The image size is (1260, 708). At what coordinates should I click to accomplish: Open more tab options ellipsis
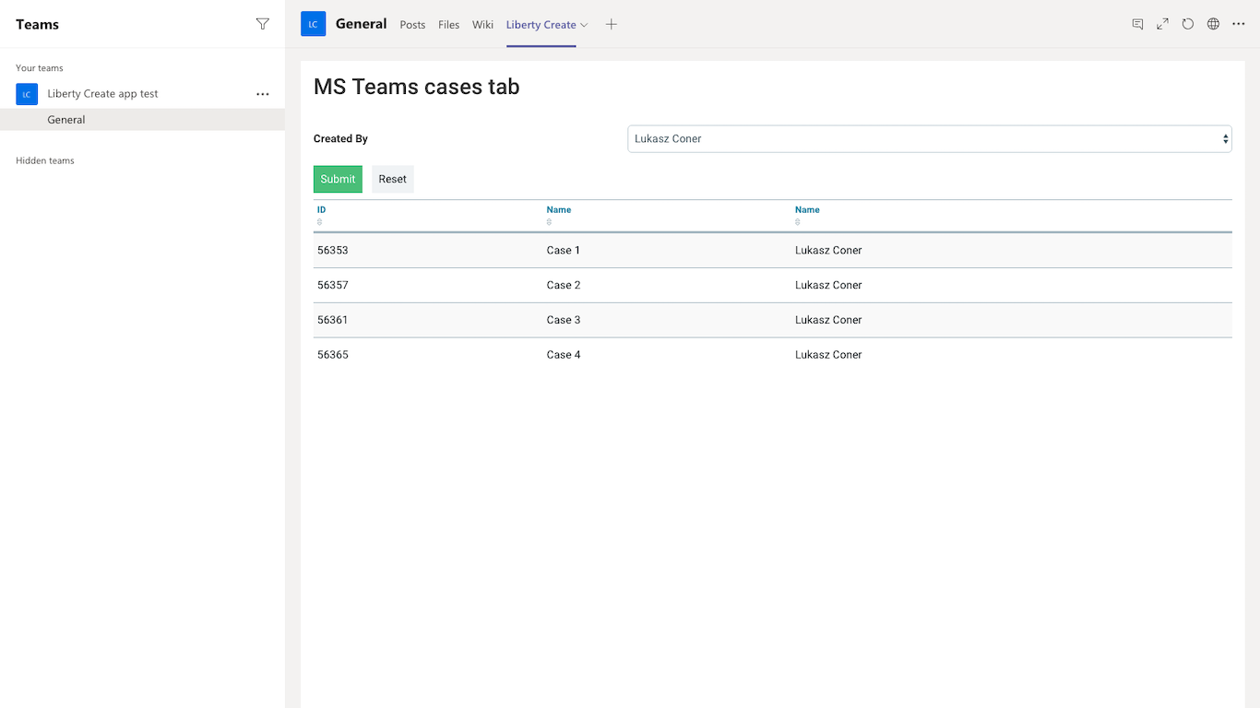tap(1239, 24)
